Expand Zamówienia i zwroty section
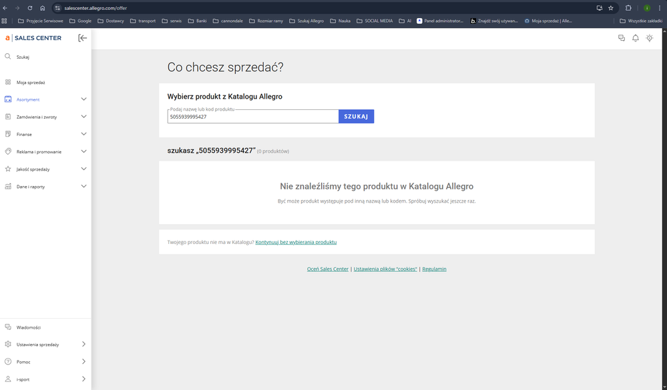 (x=83, y=117)
